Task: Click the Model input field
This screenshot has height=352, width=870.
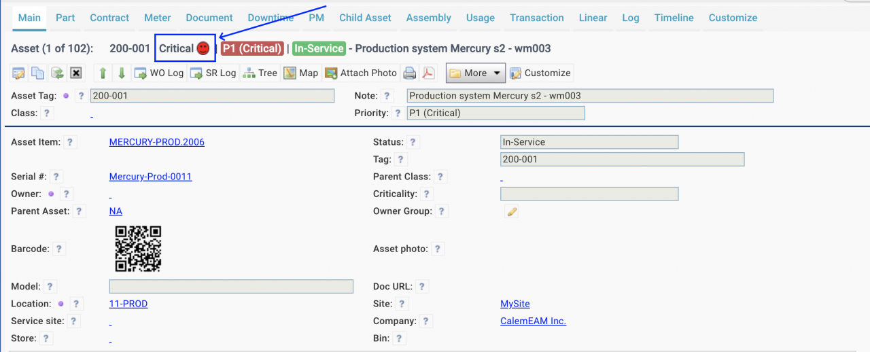Action: [231, 287]
